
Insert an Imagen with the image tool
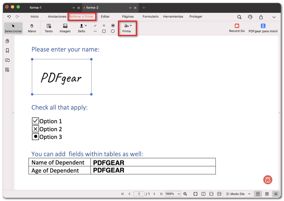point(65,28)
